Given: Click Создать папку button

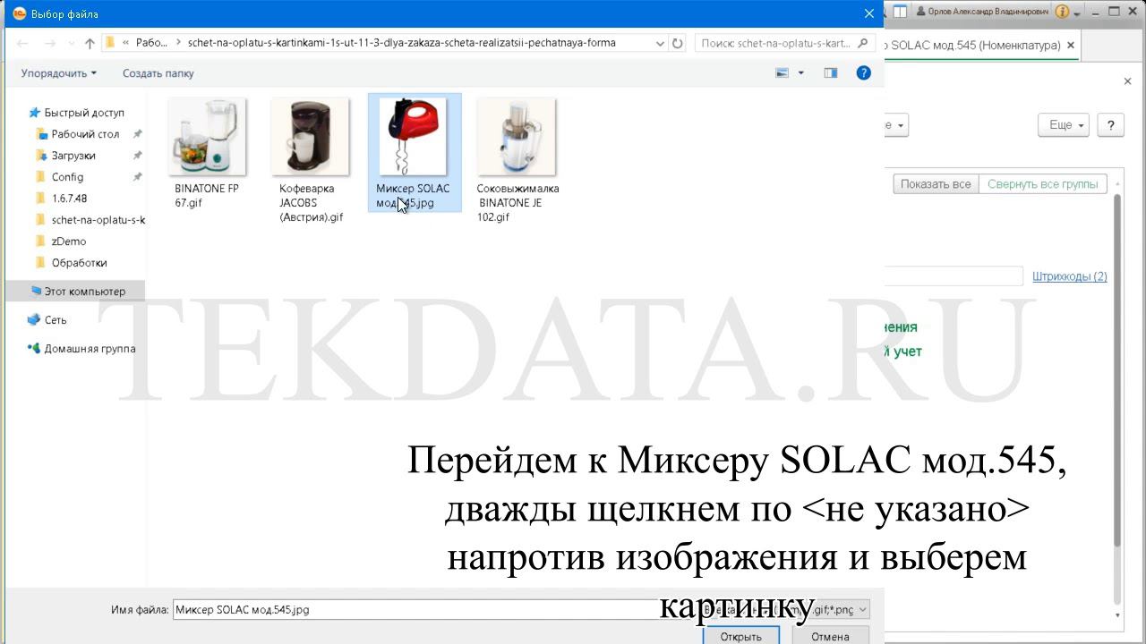Looking at the screenshot, I should 158,73.
